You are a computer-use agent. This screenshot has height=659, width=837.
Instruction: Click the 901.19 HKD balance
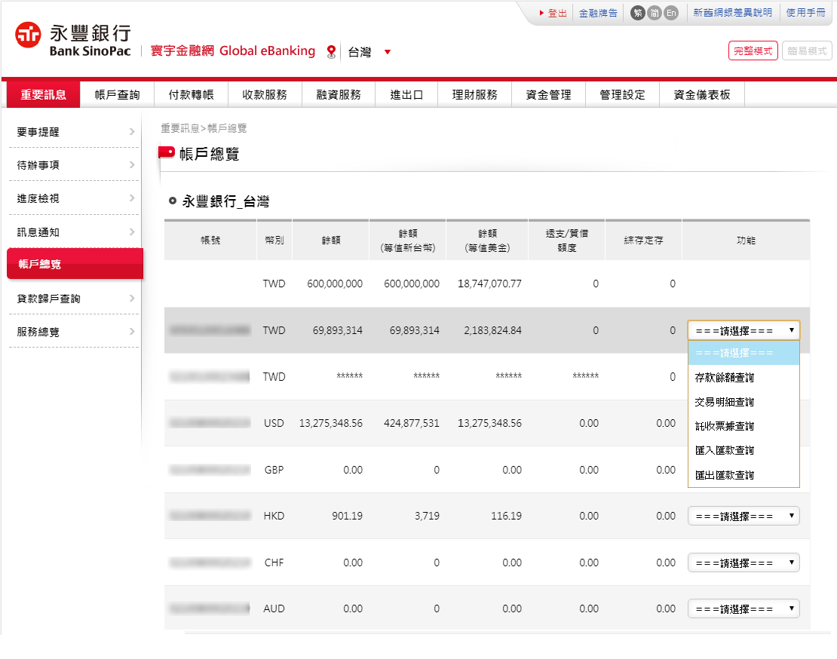tap(347, 516)
